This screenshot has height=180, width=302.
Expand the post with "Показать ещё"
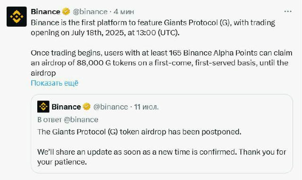pyautogui.click(x=55, y=83)
